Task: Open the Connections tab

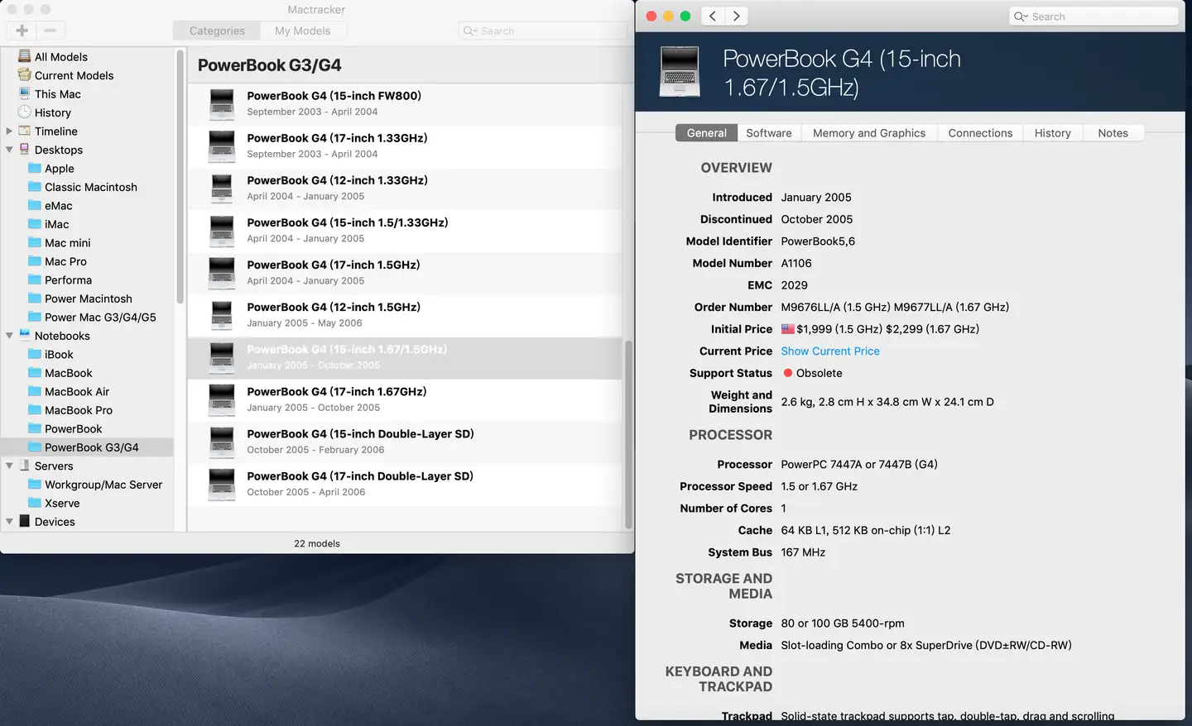Action: (x=980, y=133)
